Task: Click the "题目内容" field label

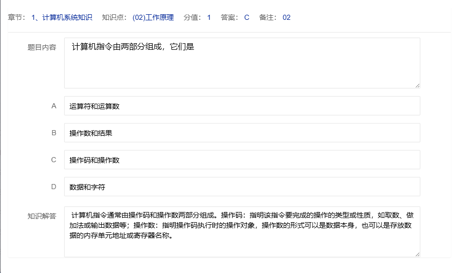Action: (42, 47)
